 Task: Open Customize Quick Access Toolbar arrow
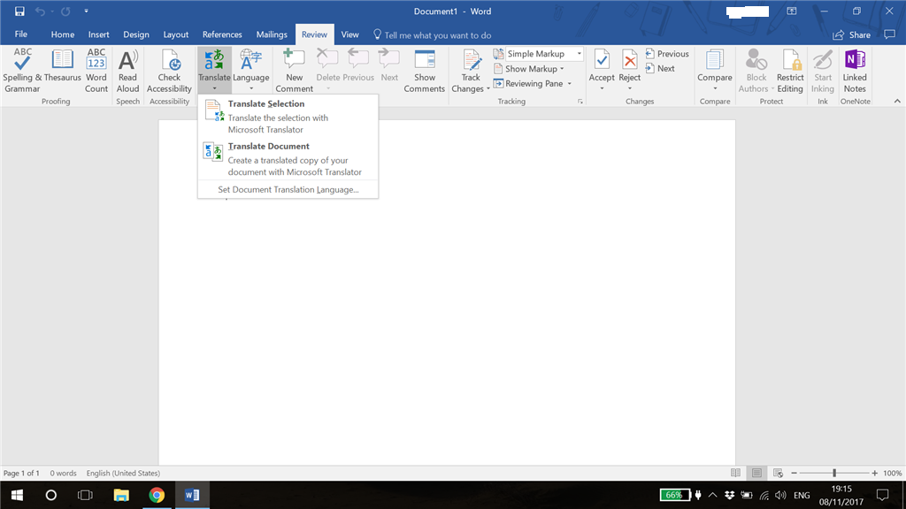pos(86,11)
